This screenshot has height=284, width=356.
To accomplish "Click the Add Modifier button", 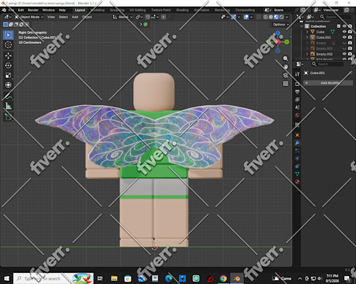I will [x=328, y=83].
